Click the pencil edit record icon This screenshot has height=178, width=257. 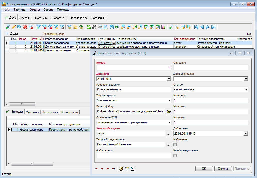pyautogui.click(x=14, y=27)
